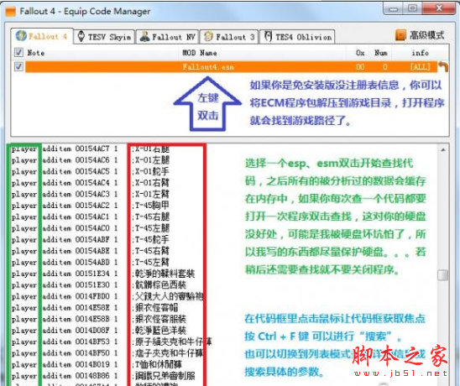This screenshot has height=386, width=460.
Task: Select the code line 00154AC4 X-01右臂
Action: [x=91, y=183]
